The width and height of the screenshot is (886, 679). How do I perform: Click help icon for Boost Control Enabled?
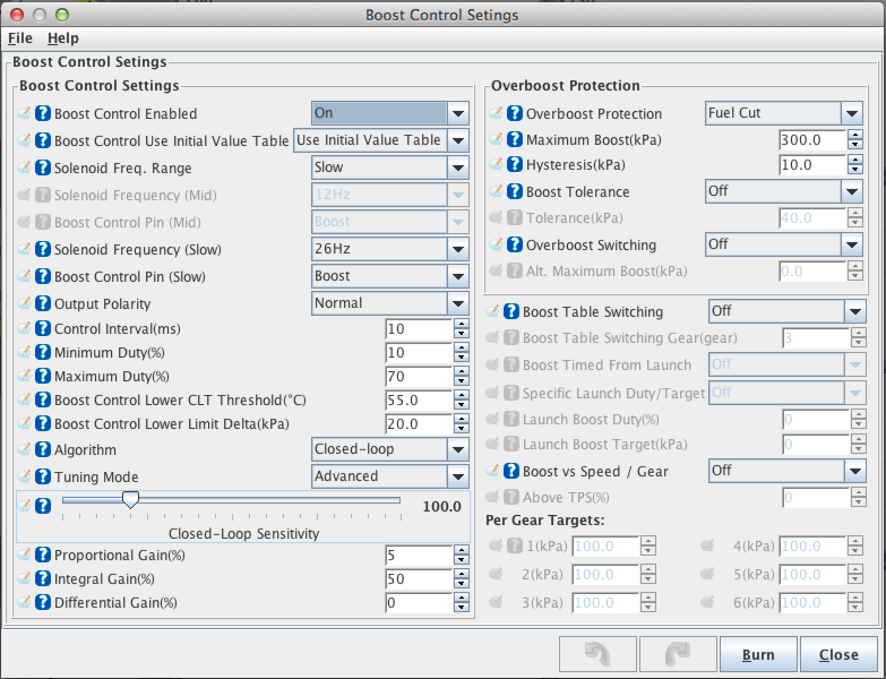click(43, 114)
